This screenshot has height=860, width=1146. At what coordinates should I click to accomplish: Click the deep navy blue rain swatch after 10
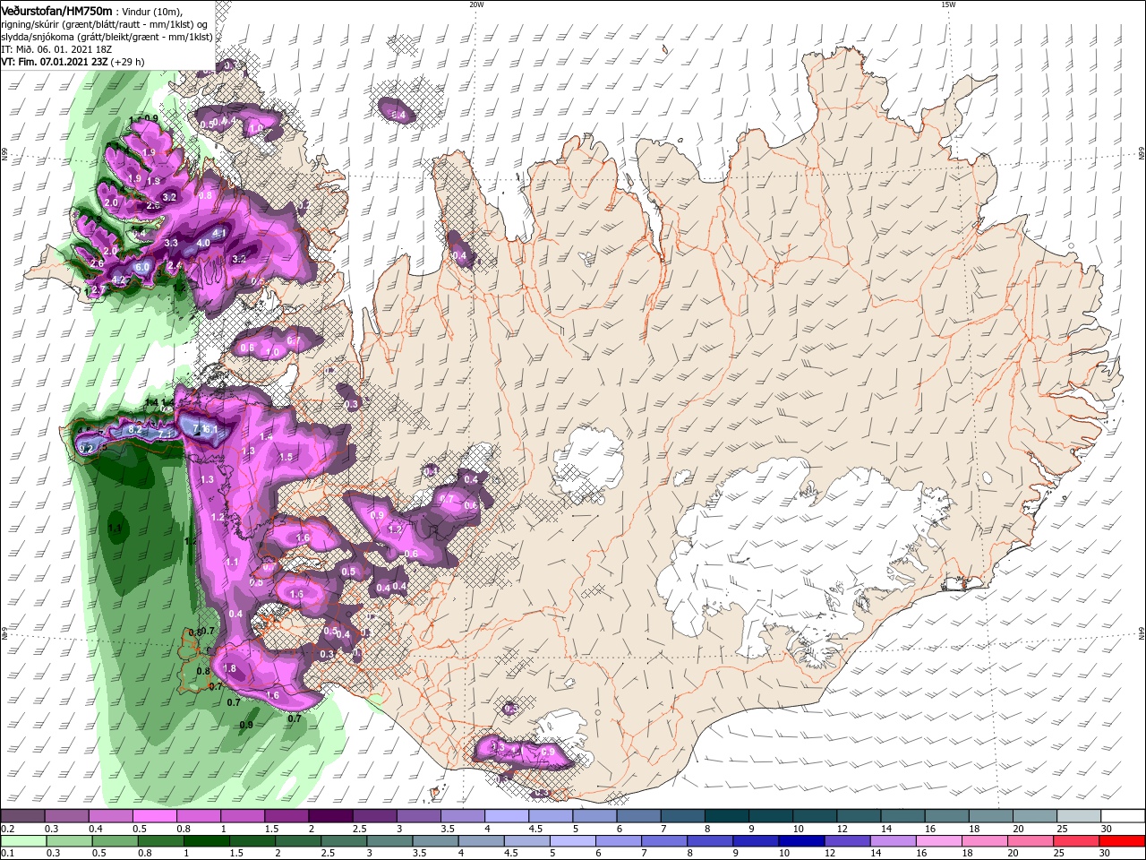coord(801,841)
